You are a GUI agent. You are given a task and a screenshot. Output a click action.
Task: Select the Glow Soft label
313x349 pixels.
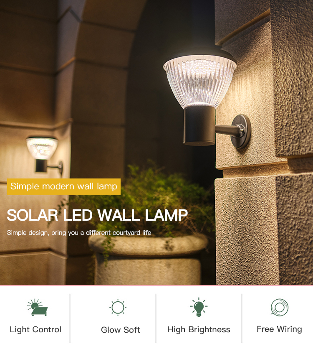pos(120,330)
